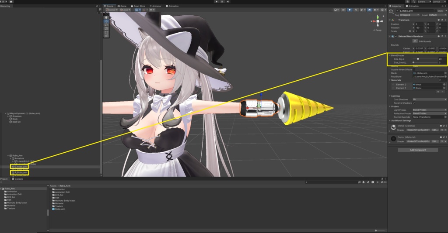Viewport: 448px width, 233px height.
Task: Click the Pause button in the top toolbar
Action: pos(222,2)
